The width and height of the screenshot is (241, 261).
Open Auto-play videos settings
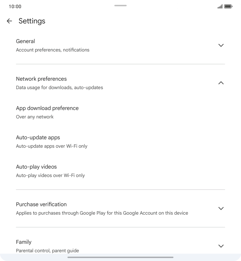click(36, 167)
